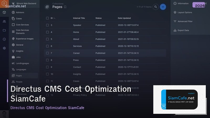Click the Cases collection icon
Viewport: 210px width, 118px height.
[13, 18]
